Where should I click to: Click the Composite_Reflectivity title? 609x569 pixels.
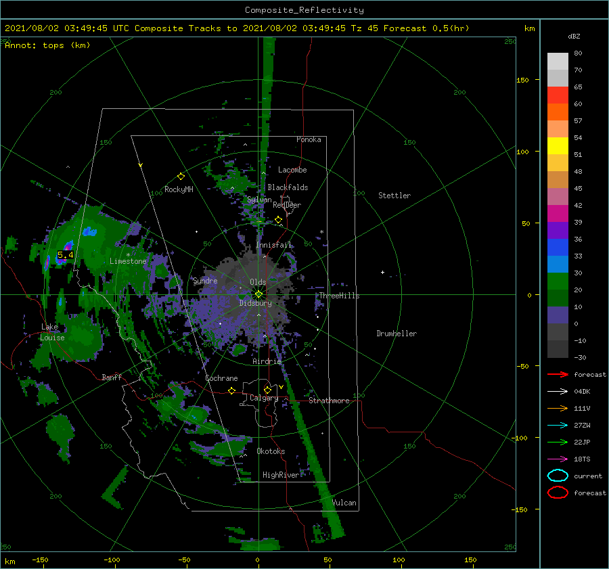click(x=304, y=10)
